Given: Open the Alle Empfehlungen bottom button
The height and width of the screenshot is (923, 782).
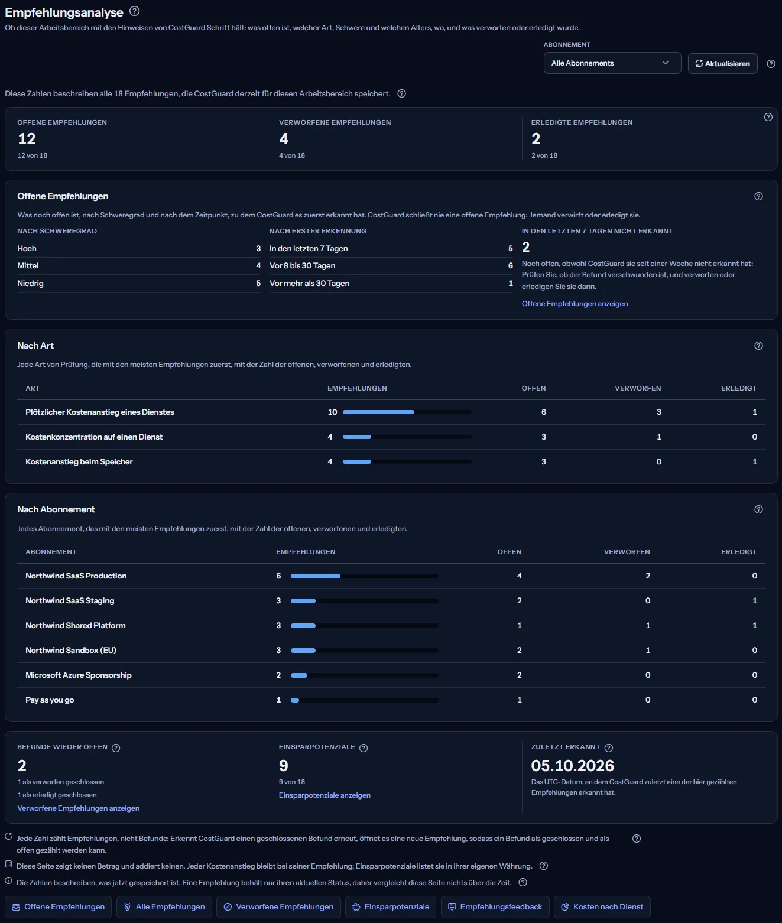Looking at the screenshot, I should [x=164, y=907].
